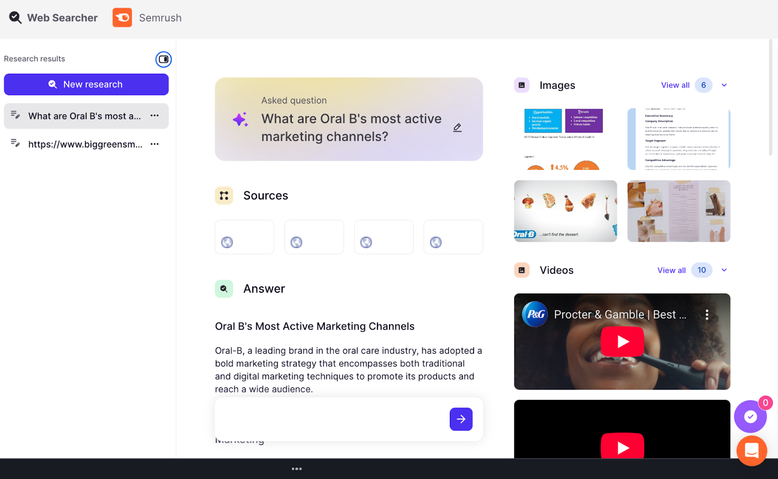
Task: Click the message input field
Action: [x=331, y=419]
